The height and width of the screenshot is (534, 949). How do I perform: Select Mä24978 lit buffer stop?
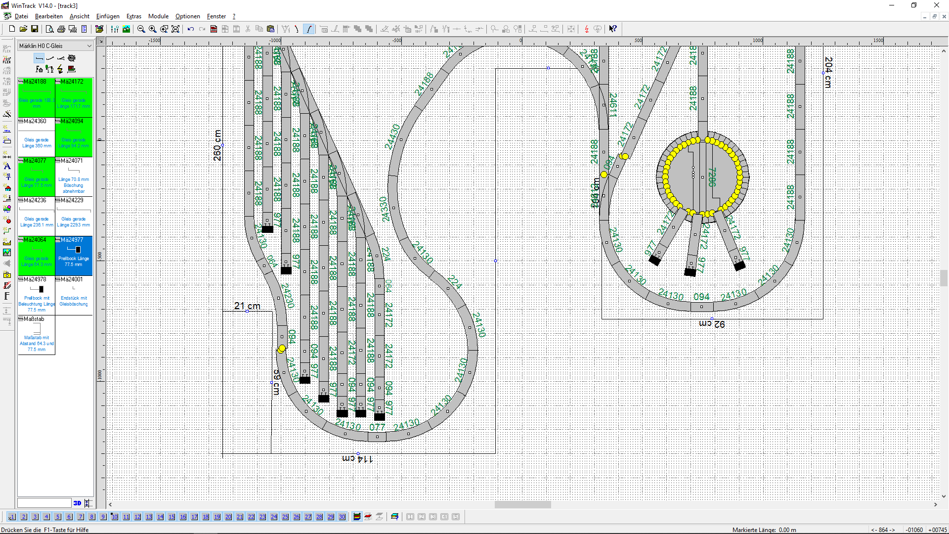pos(37,295)
